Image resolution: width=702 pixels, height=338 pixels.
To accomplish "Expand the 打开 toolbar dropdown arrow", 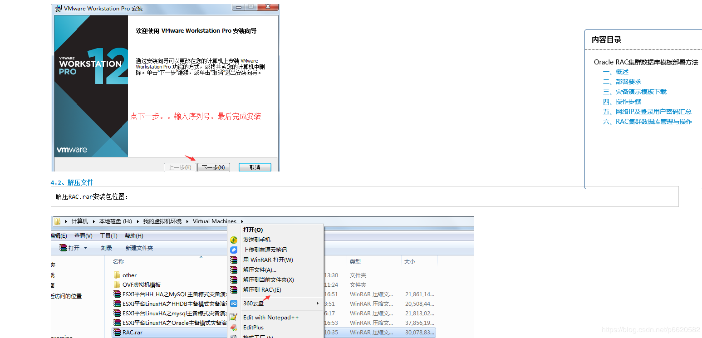I will (x=85, y=248).
